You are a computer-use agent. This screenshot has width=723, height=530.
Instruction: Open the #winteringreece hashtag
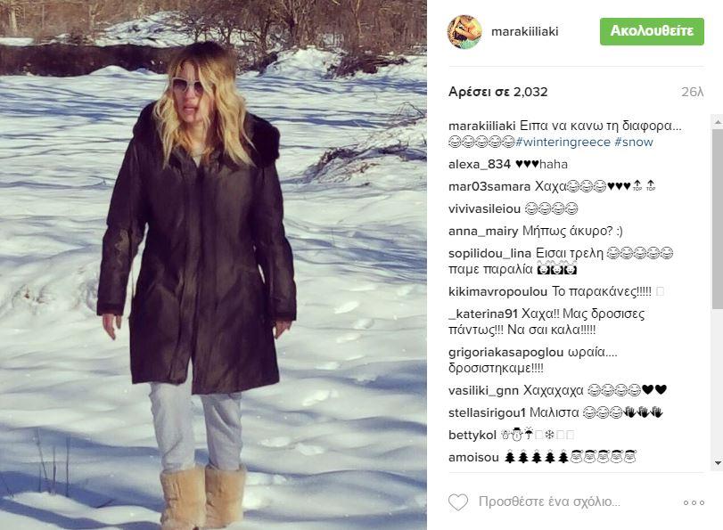click(x=563, y=142)
